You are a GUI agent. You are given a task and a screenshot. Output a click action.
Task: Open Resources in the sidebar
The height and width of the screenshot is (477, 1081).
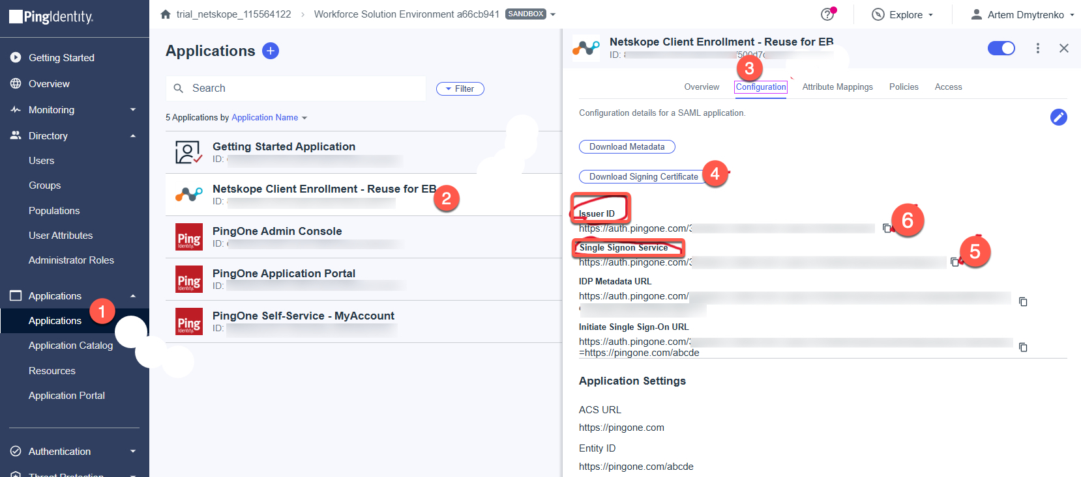[52, 371]
